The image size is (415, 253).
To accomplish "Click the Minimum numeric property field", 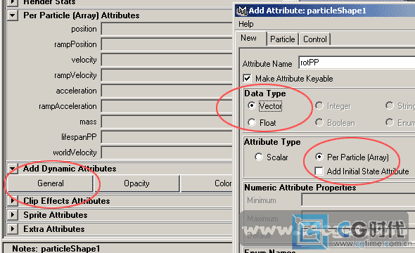I will pyautogui.click(x=358, y=200).
